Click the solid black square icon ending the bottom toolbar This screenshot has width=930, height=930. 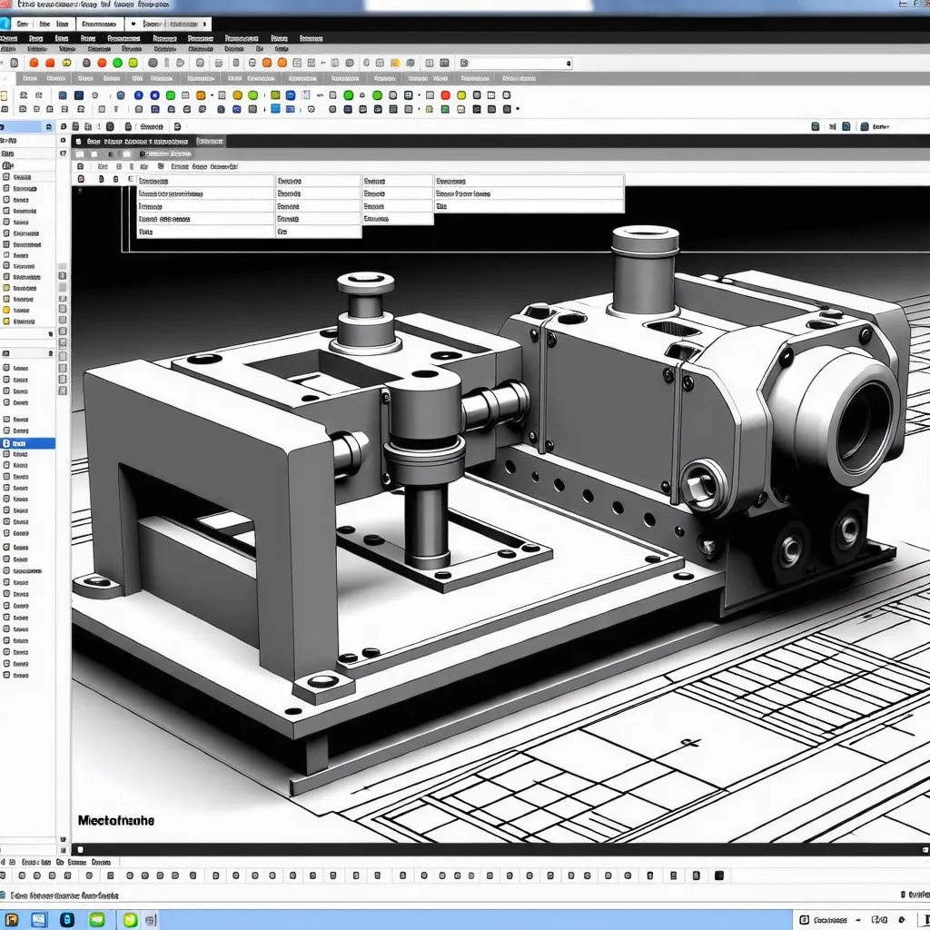pyautogui.click(x=719, y=876)
